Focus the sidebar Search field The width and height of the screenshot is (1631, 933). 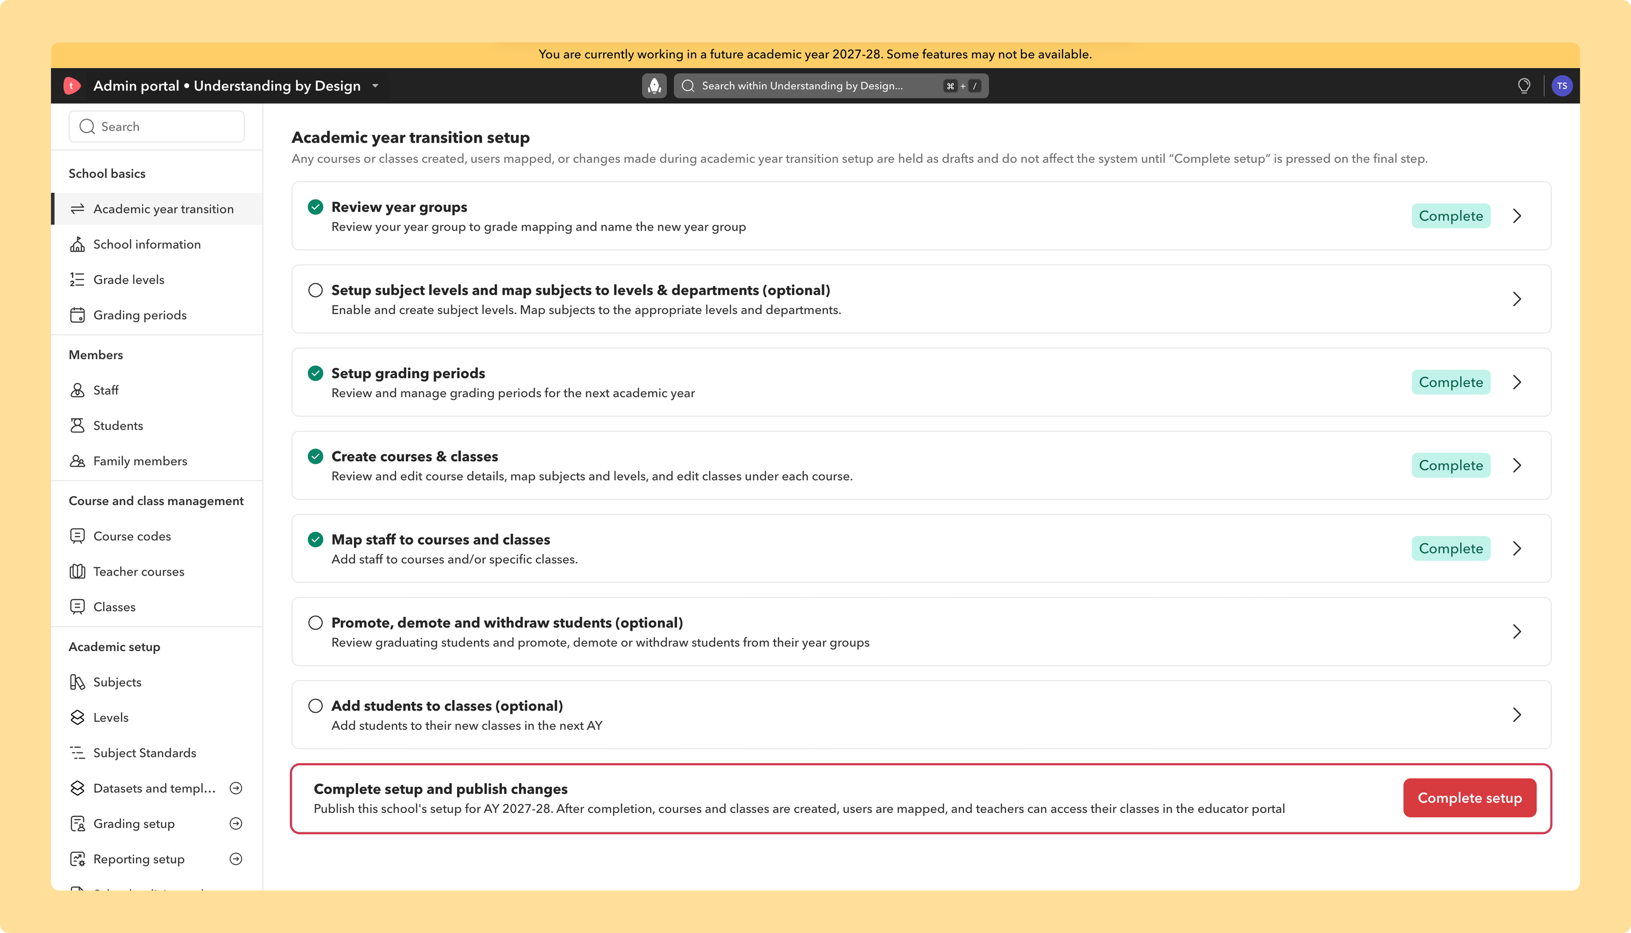pyautogui.click(x=157, y=127)
